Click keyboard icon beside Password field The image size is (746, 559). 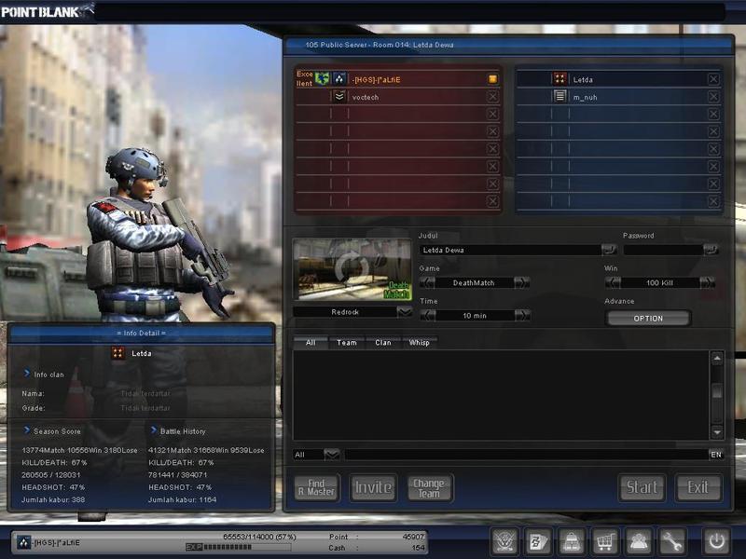[711, 250]
